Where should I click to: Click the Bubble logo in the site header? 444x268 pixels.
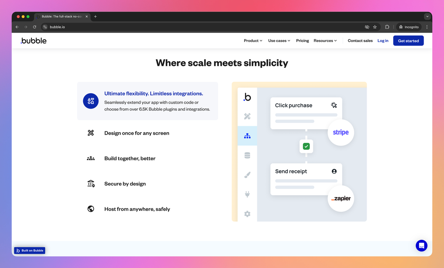pos(33,41)
